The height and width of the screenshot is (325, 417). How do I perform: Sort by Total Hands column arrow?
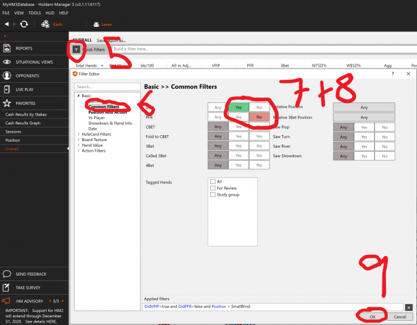point(102,65)
